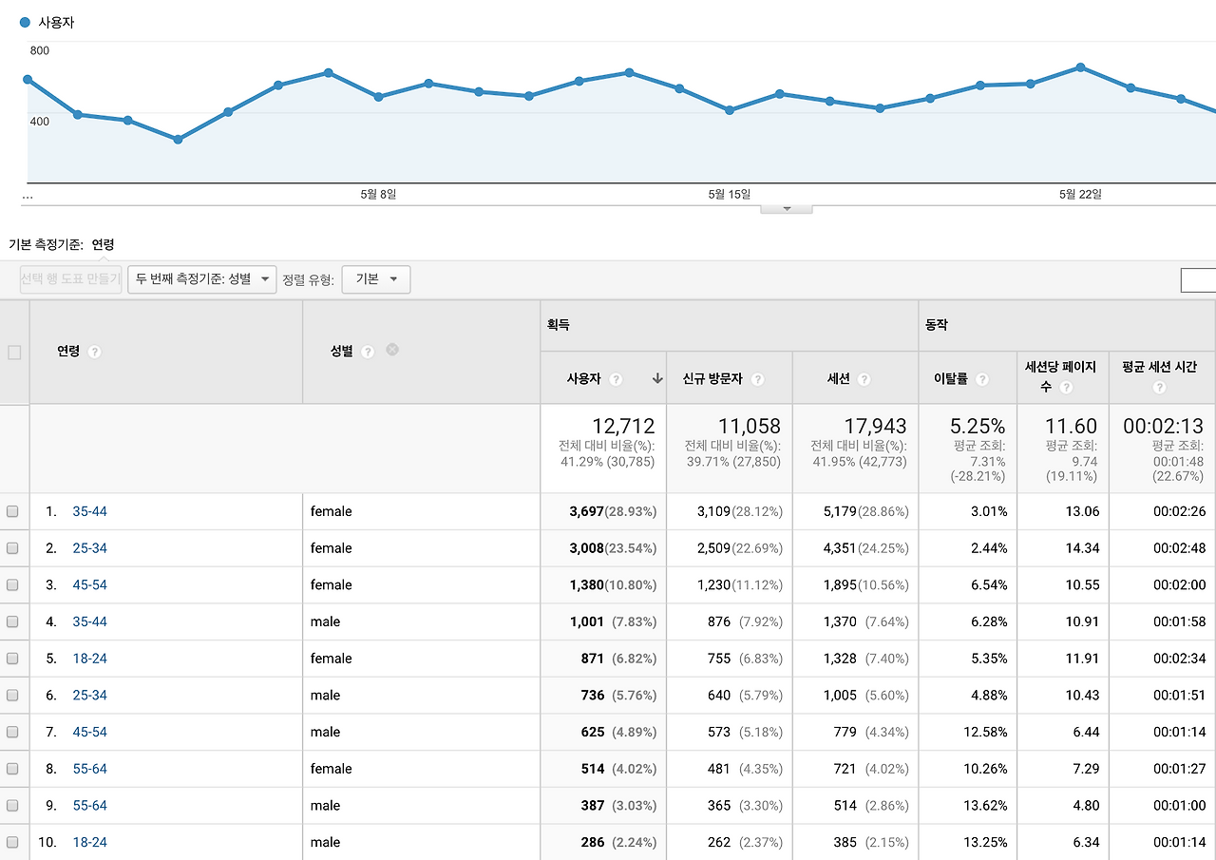Open the 18-24 link in row 5

pyautogui.click(x=90, y=659)
